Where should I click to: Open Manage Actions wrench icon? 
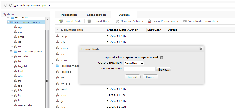(x=117, y=21)
